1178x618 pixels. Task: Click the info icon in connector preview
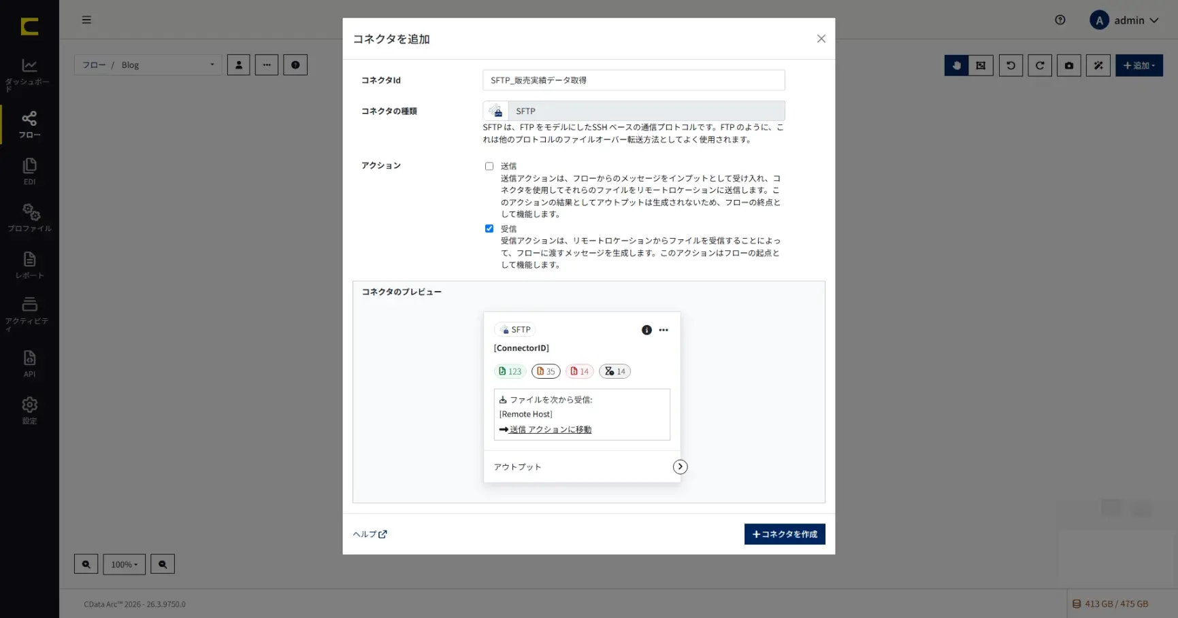tap(647, 330)
